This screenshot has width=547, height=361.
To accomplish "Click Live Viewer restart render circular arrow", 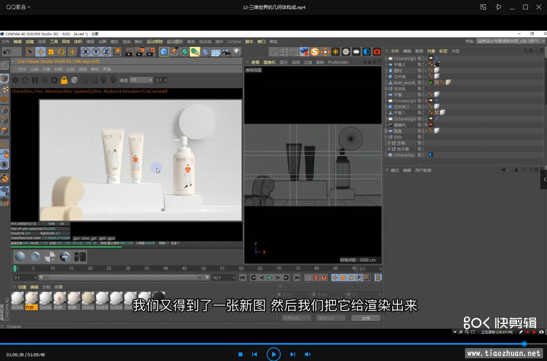I will tap(25, 80).
